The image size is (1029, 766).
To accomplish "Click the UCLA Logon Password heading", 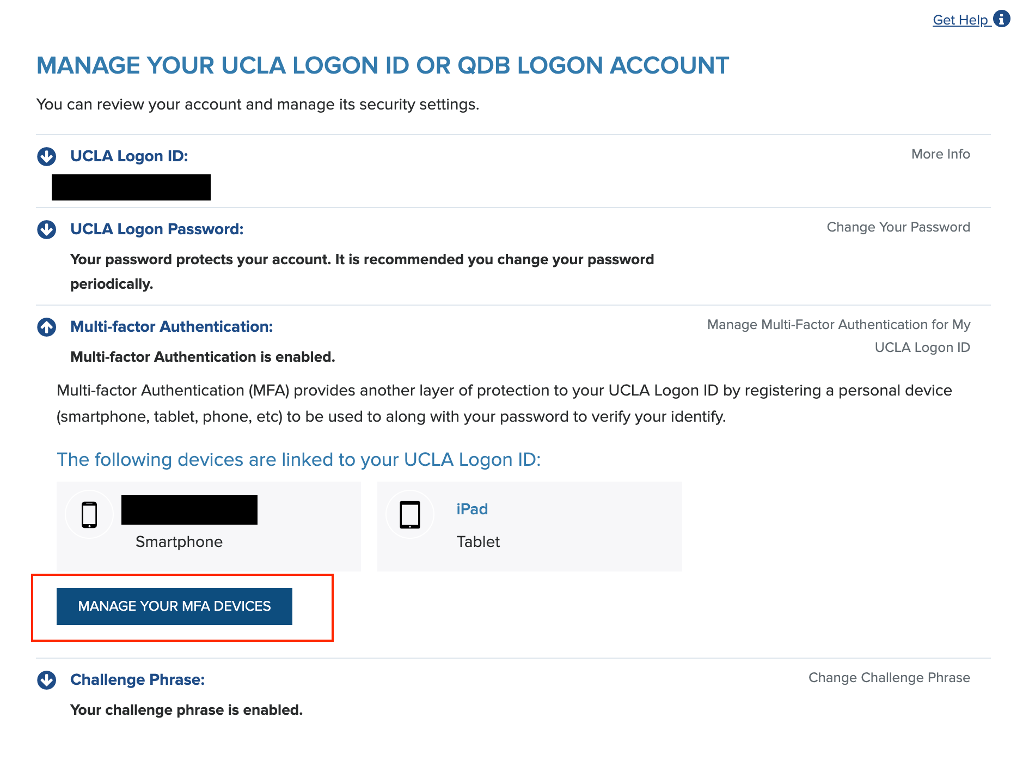I will click(x=157, y=229).
